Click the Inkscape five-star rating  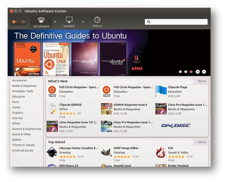tap(67, 156)
